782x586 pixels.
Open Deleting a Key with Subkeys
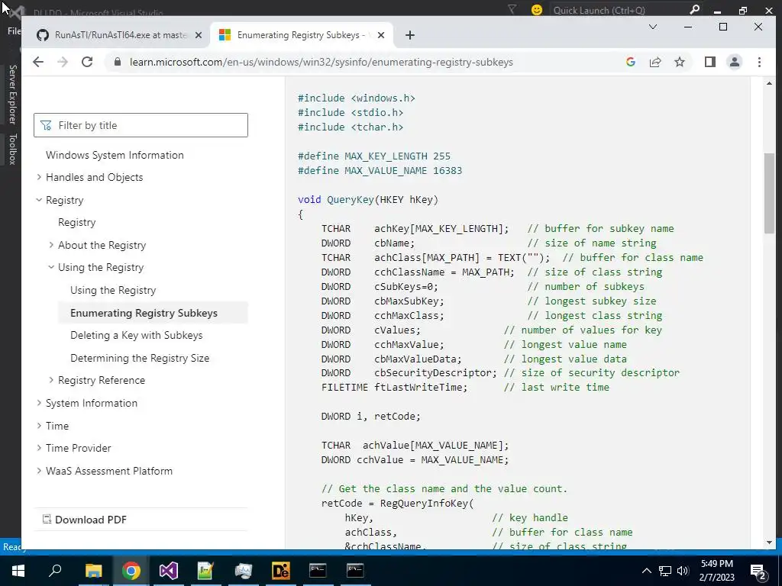click(x=136, y=336)
